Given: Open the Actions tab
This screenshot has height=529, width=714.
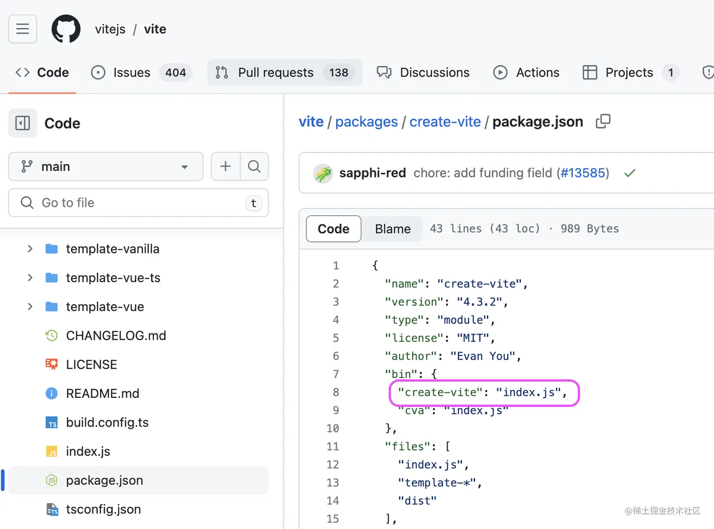Looking at the screenshot, I should click(x=526, y=72).
